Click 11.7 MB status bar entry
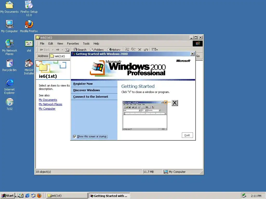The image size is (266, 199). point(149,172)
